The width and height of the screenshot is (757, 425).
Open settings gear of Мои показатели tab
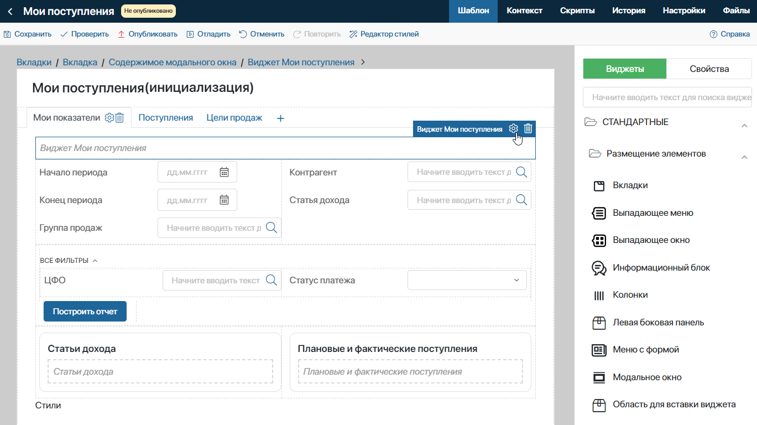(x=109, y=117)
